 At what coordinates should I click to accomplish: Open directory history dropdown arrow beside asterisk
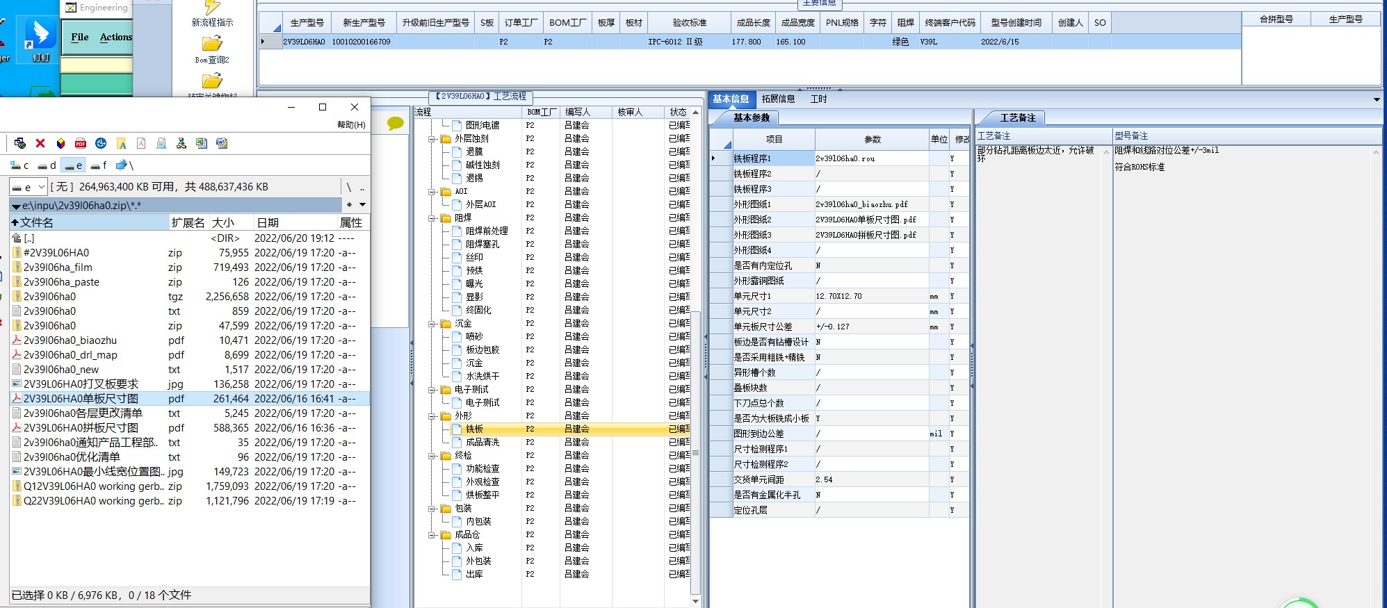[x=362, y=205]
